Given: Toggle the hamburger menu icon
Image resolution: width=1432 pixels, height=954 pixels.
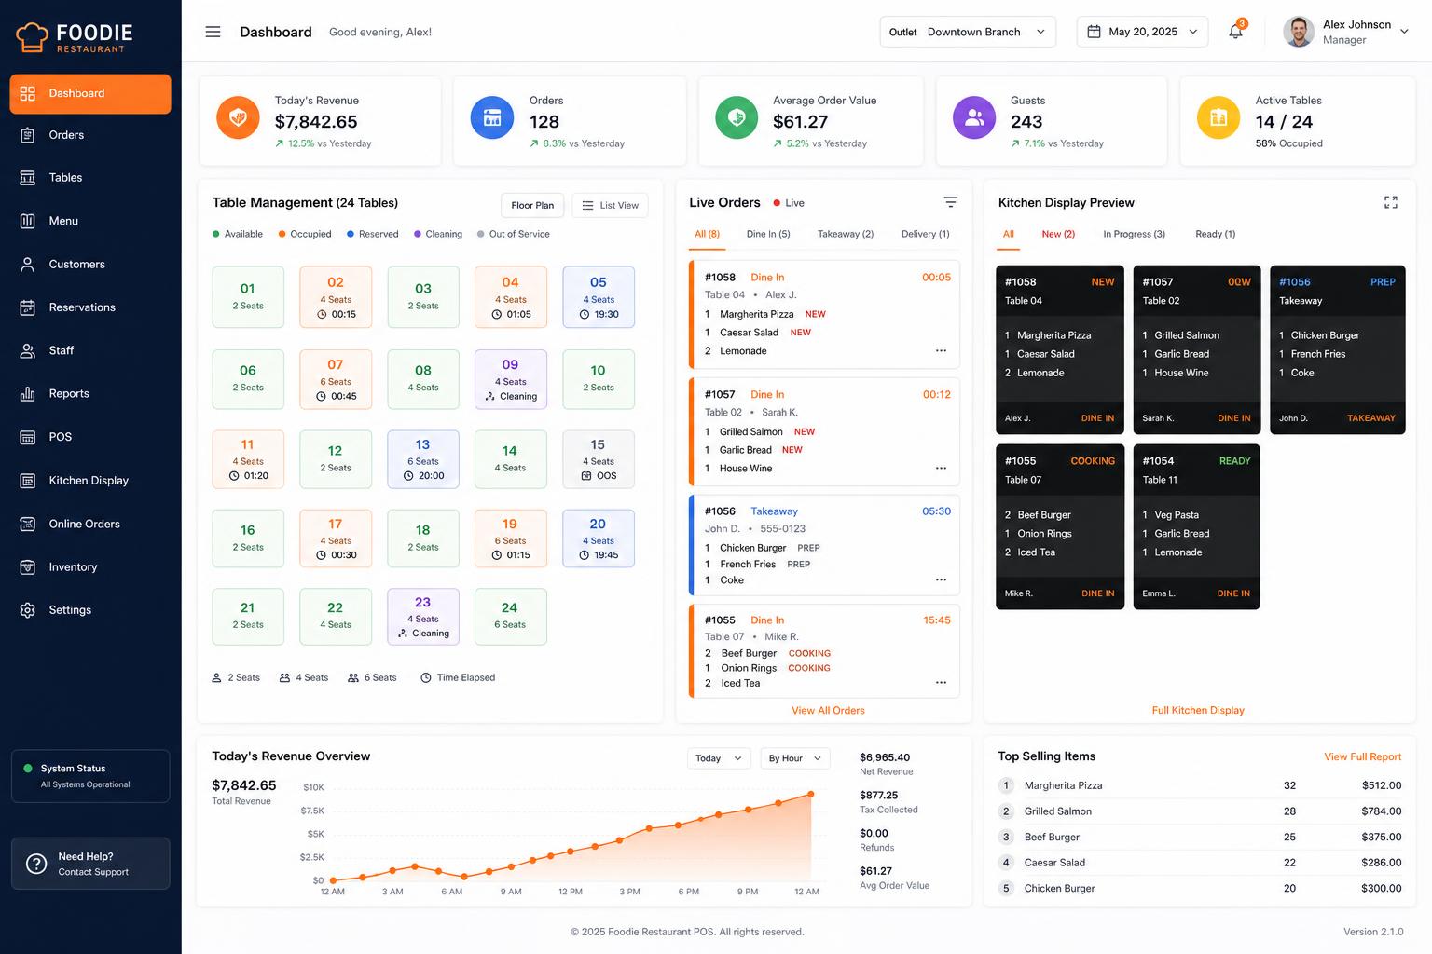Looking at the screenshot, I should pyautogui.click(x=213, y=32).
